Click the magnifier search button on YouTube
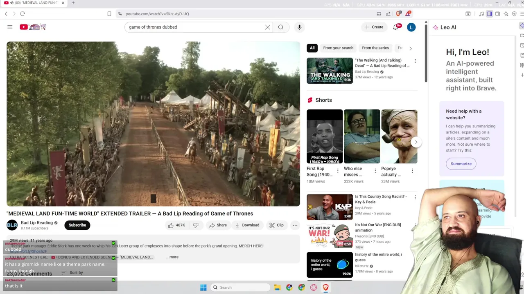This screenshot has width=524, height=294. click(281, 27)
